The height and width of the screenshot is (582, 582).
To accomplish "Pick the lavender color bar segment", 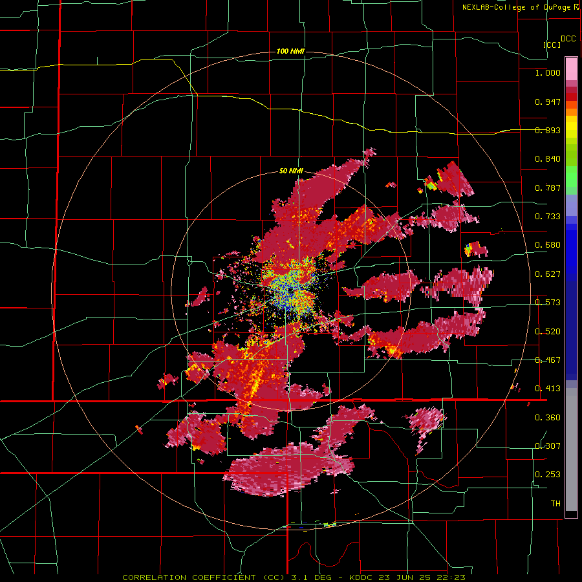I will (571, 205).
